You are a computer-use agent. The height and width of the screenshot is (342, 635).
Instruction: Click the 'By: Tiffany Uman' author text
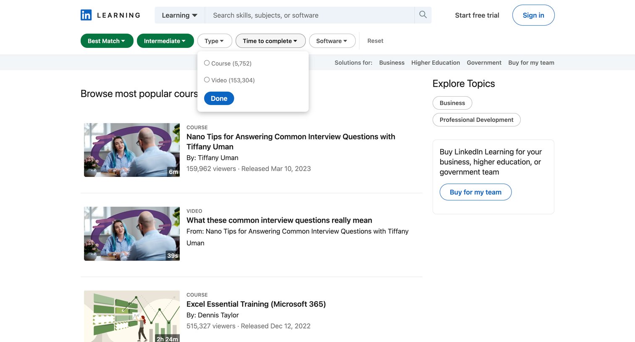[213, 158]
